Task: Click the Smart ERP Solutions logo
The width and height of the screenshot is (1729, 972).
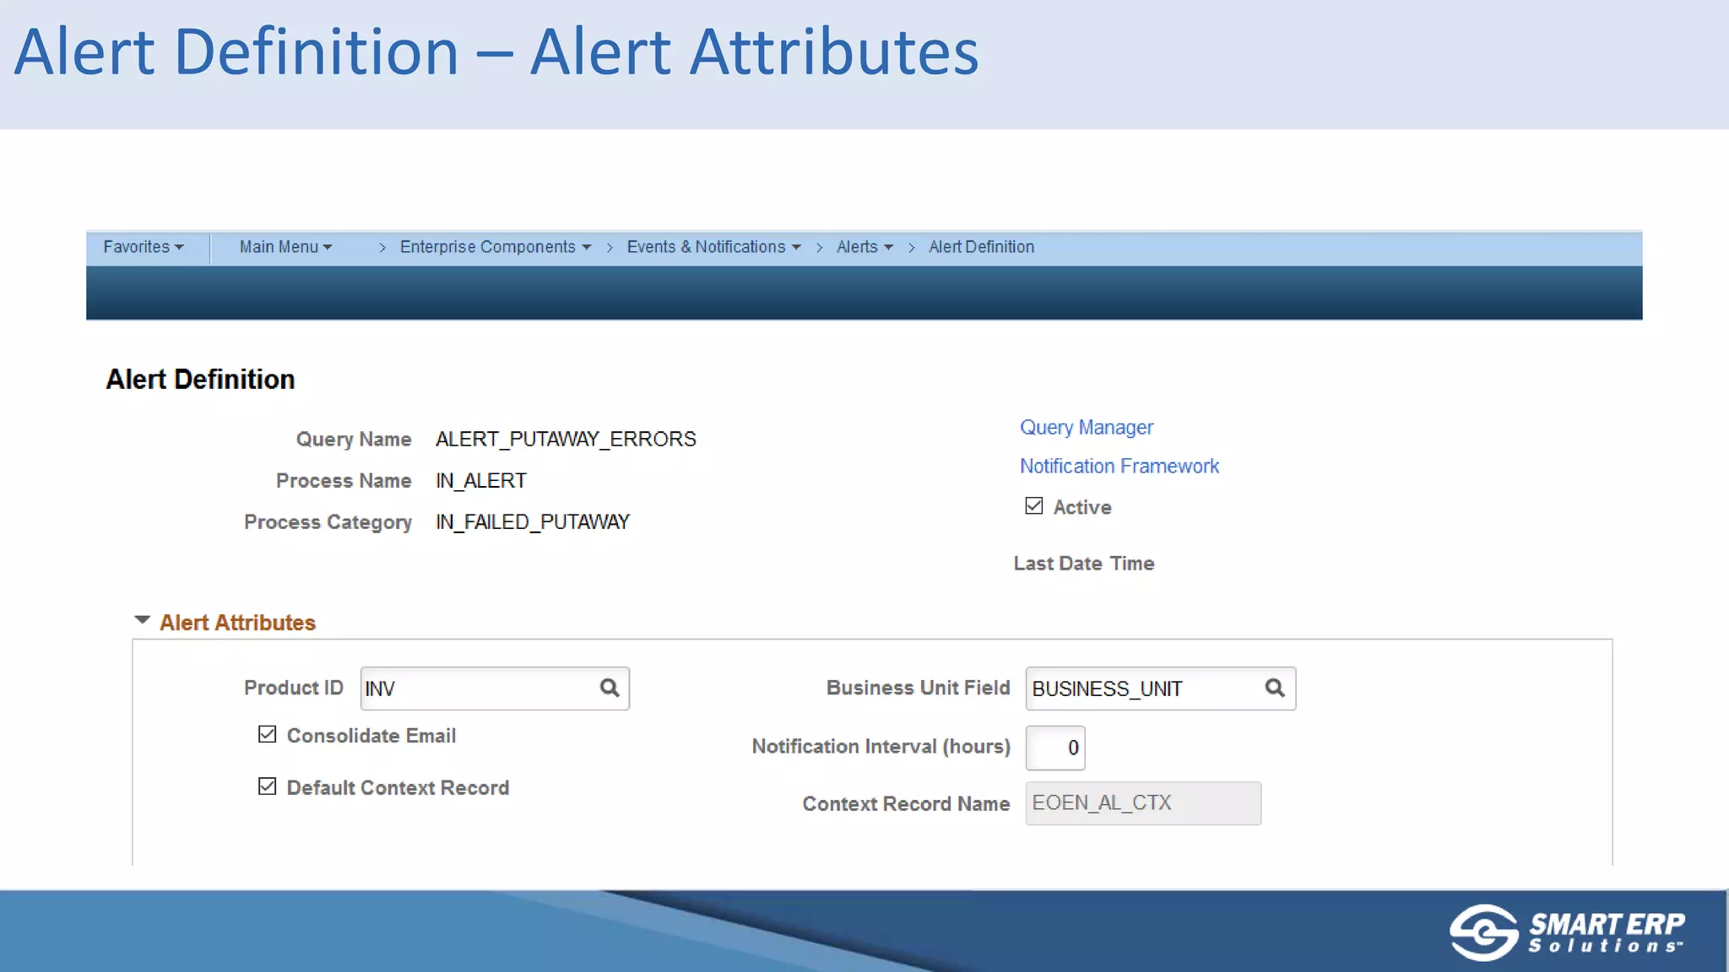Action: coord(1567,932)
